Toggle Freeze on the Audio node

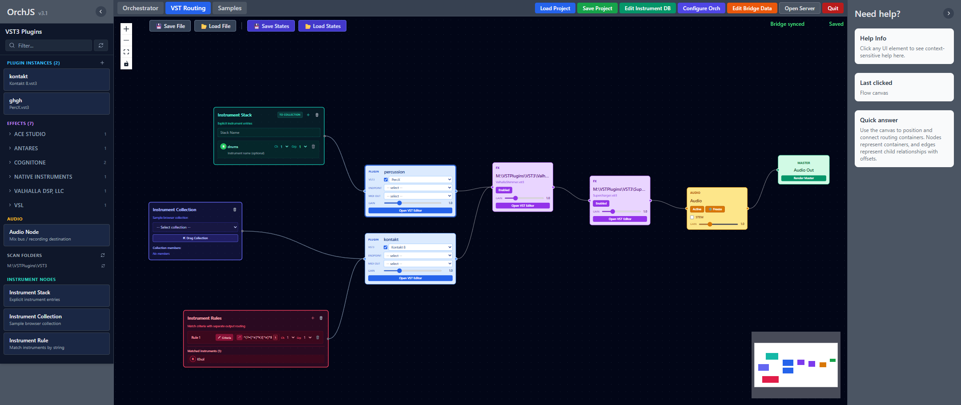click(x=716, y=209)
